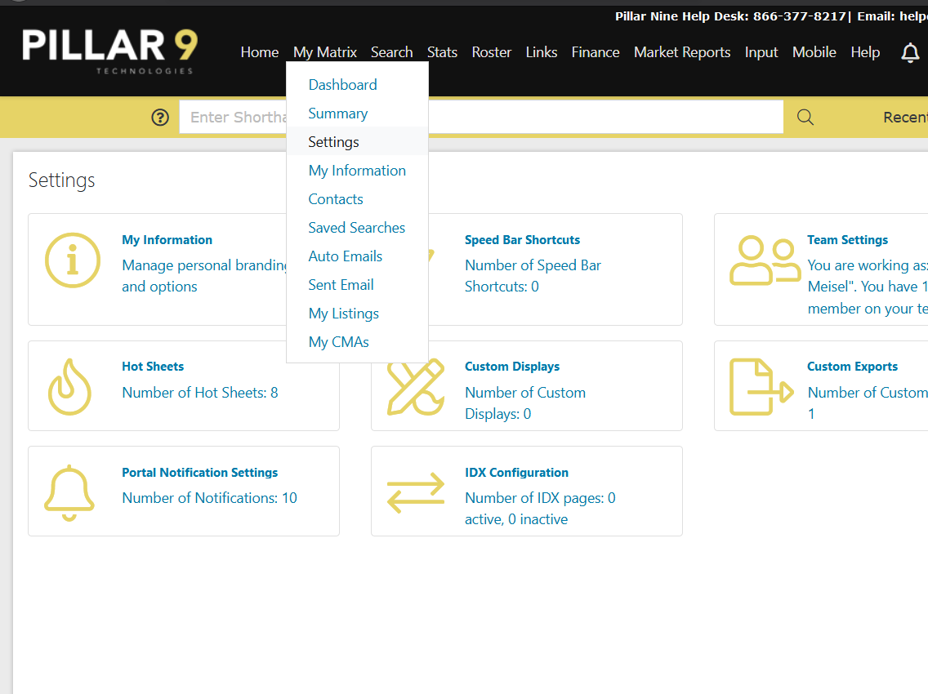Click the speed bar search magnifier
The image size is (928, 694).
pos(805,117)
